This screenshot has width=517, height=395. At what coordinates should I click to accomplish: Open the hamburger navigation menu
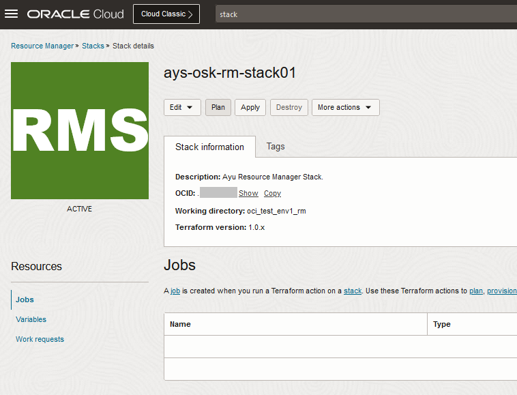pos(11,14)
